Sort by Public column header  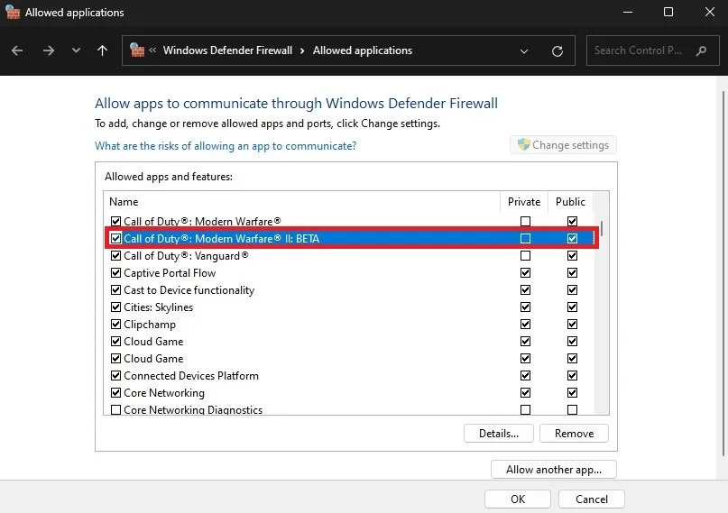(571, 202)
